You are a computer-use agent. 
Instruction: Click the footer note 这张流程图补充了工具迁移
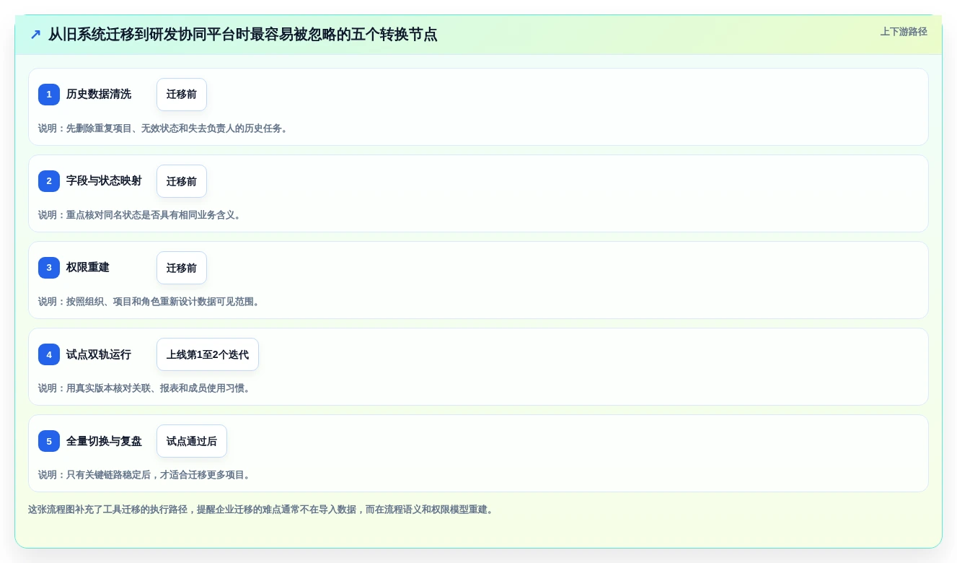(x=263, y=510)
